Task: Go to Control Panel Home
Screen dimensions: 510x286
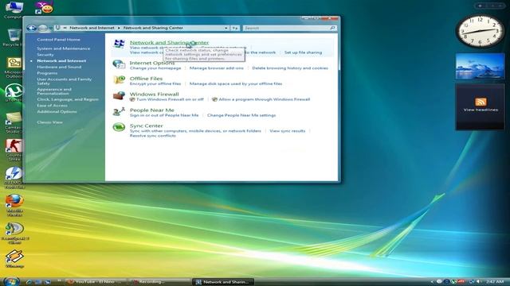Action: (58, 39)
